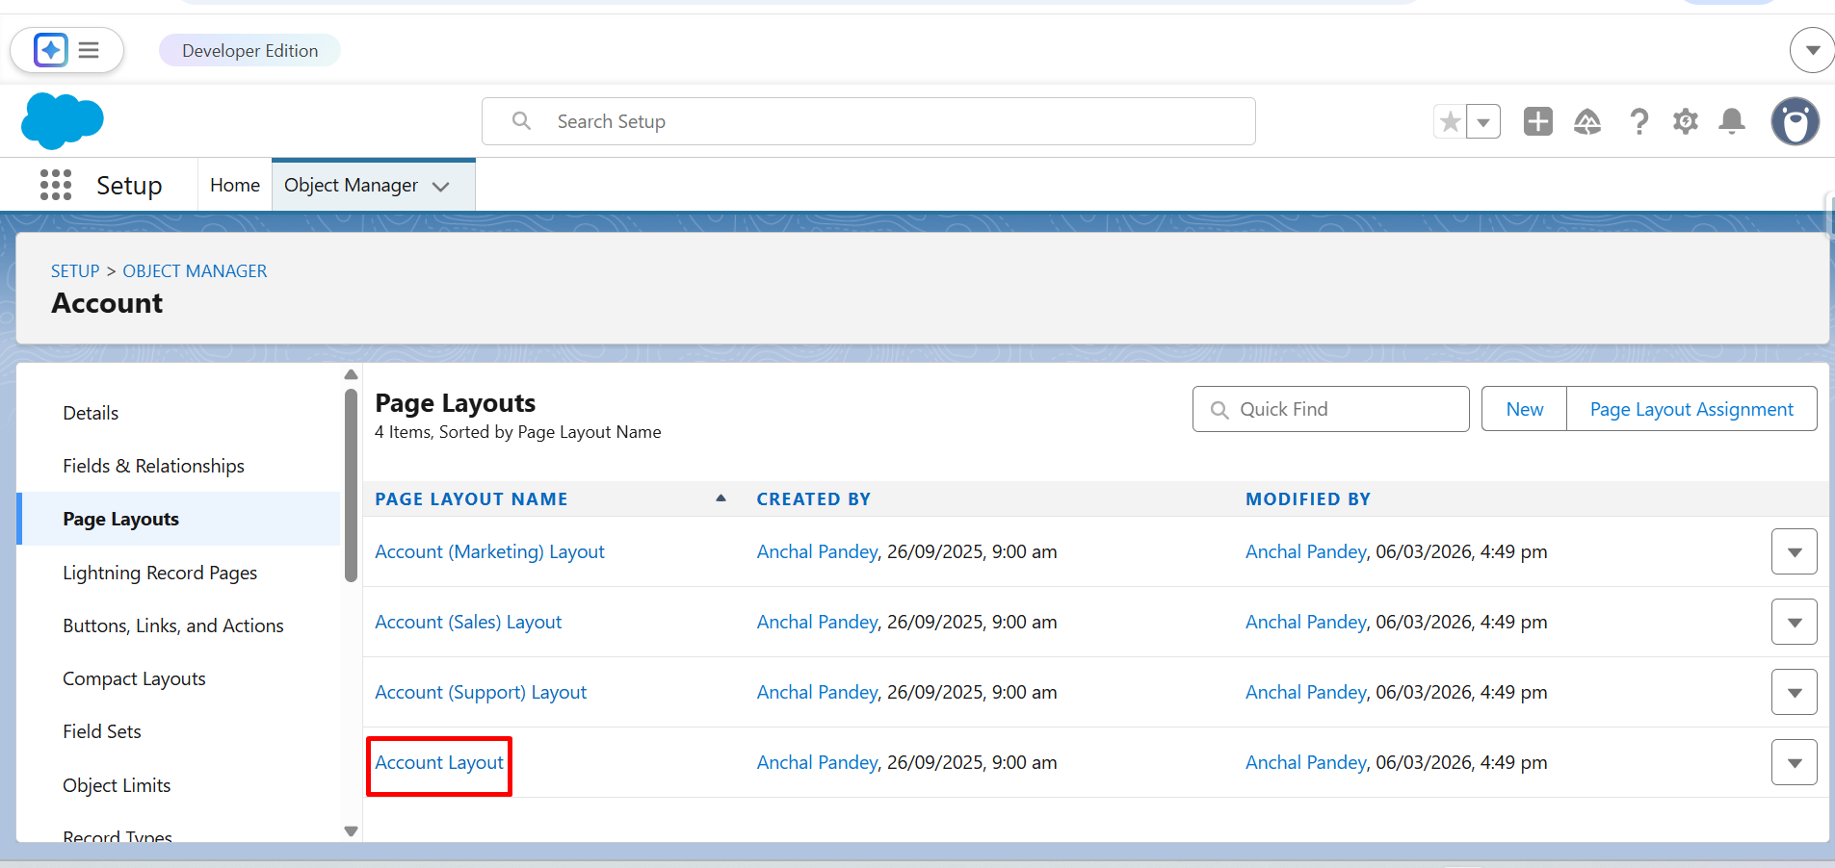
Task: Open the hamburger menu beside the sparkle icon
Action: (x=89, y=50)
